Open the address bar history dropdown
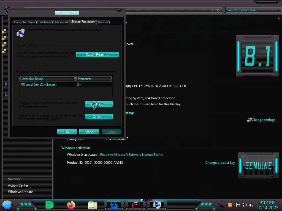Viewport: 282px width, 211px height. click(x=212, y=10)
